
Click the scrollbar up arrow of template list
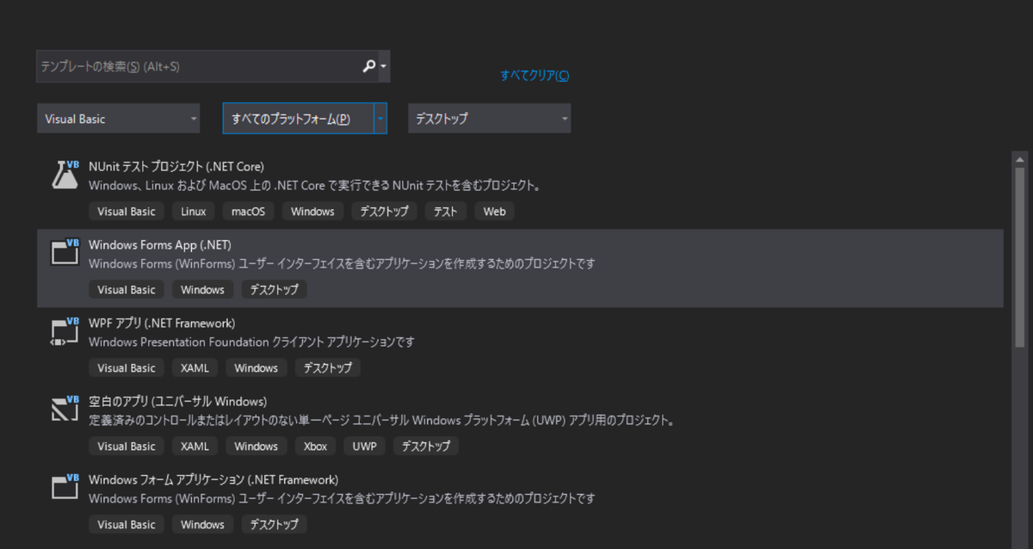(1020, 159)
